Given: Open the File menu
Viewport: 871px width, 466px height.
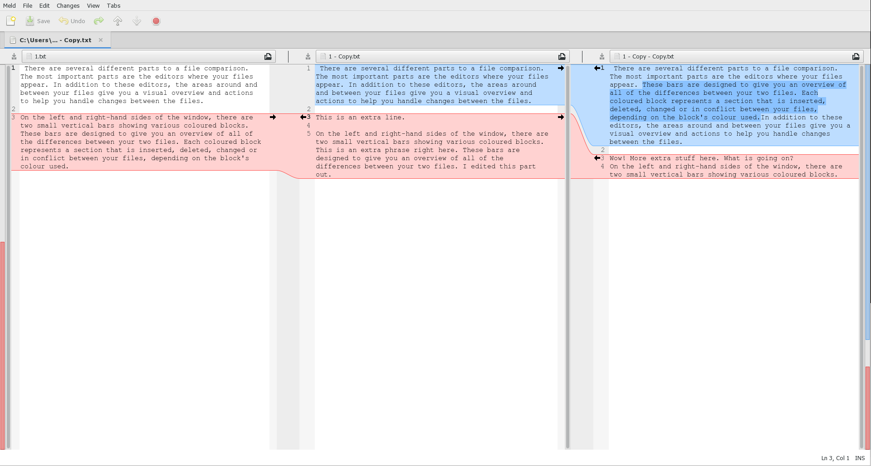Looking at the screenshot, I should (28, 5).
